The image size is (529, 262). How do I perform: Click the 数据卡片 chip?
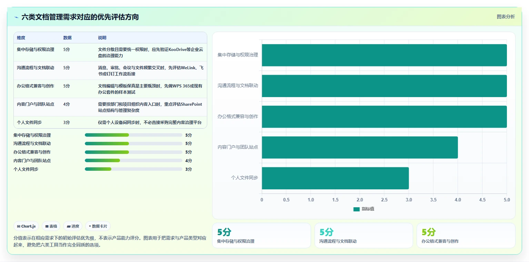pyautogui.click(x=98, y=226)
